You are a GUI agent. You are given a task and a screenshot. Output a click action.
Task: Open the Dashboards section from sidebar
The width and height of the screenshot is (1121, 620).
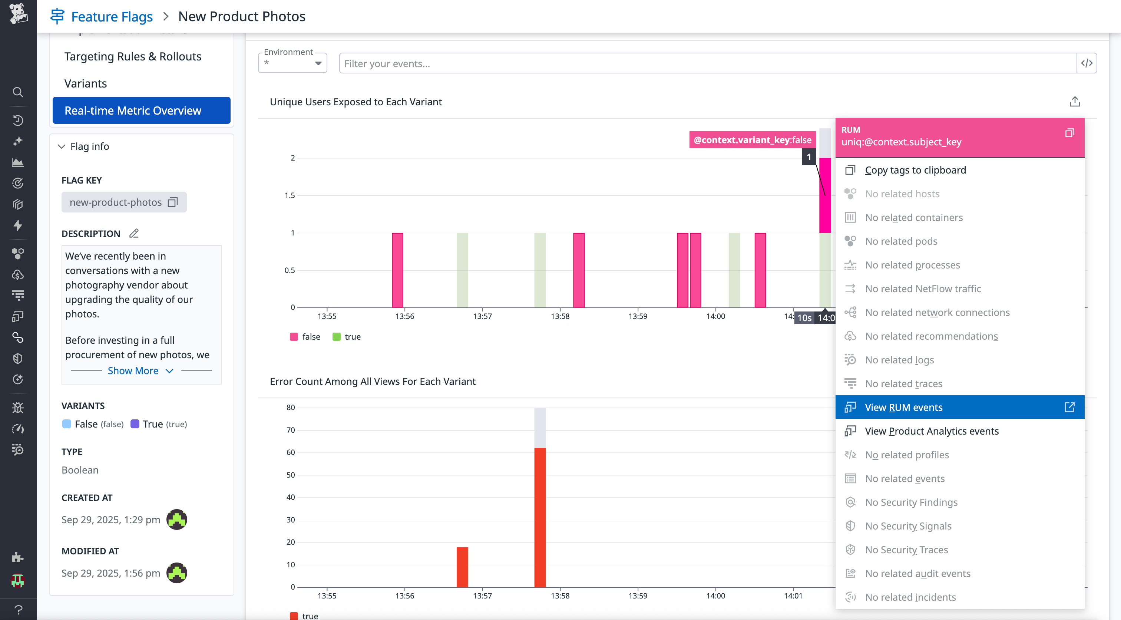point(18,162)
